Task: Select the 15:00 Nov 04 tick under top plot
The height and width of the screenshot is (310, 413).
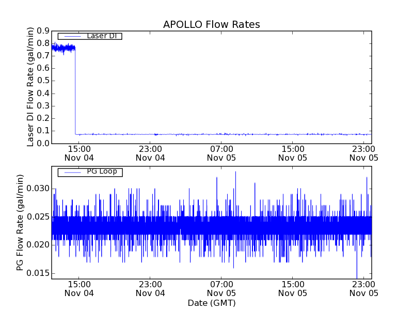Action: pyautogui.click(x=79, y=153)
